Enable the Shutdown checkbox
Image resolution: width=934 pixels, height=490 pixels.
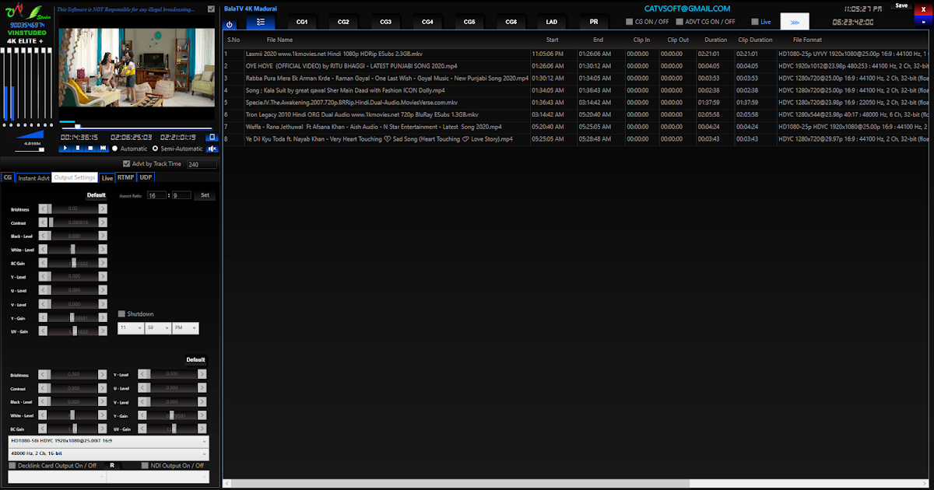pyautogui.click(x=121, y=314)
